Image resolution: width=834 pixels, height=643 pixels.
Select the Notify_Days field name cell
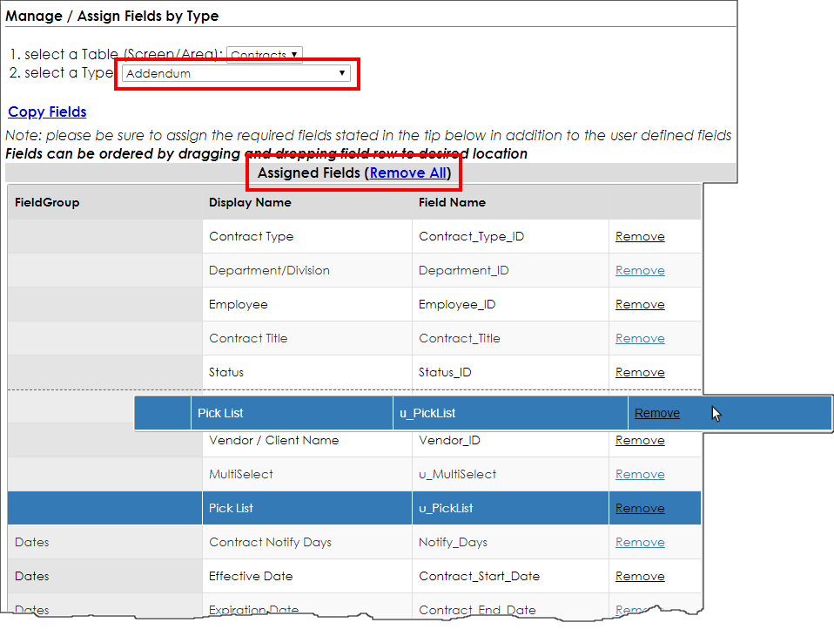coord(510,543)
